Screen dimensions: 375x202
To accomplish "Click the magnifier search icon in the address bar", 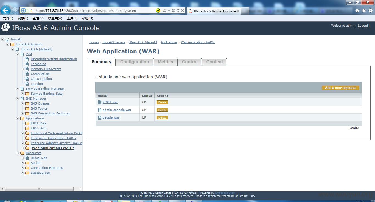I will point(164,10).
